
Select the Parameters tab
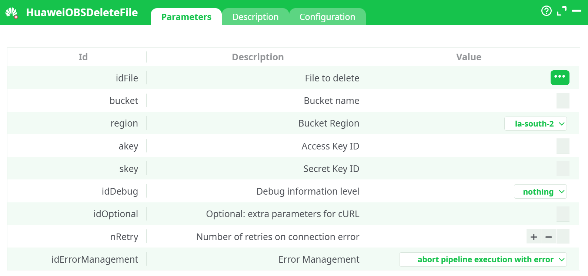tap(186, 17)
